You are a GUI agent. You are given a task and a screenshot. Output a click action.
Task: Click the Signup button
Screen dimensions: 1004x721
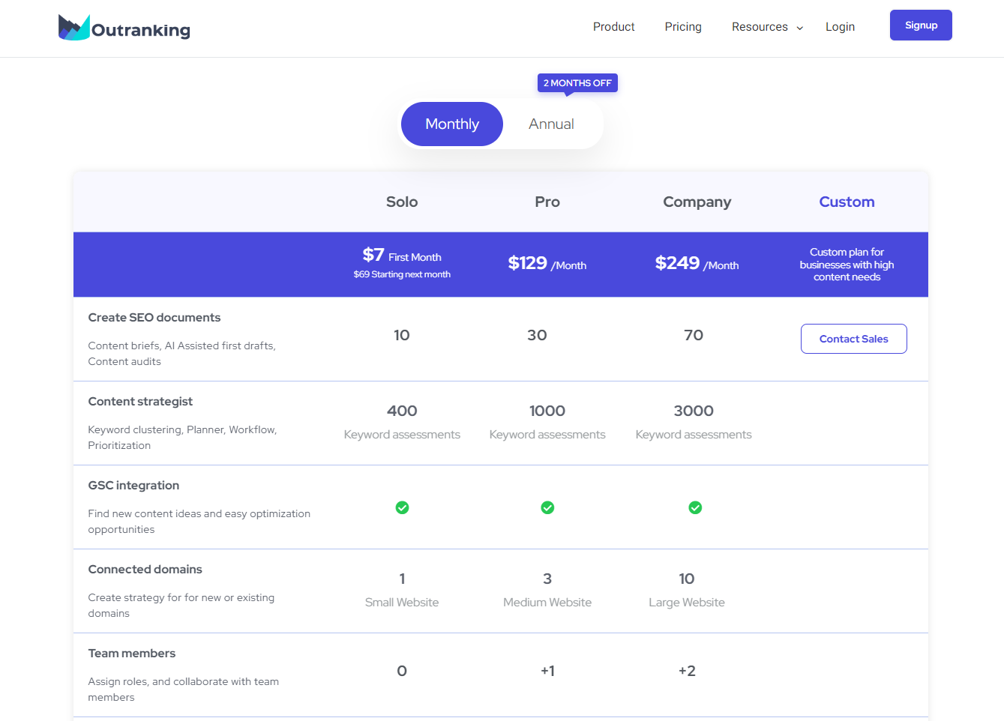(921, 25)
